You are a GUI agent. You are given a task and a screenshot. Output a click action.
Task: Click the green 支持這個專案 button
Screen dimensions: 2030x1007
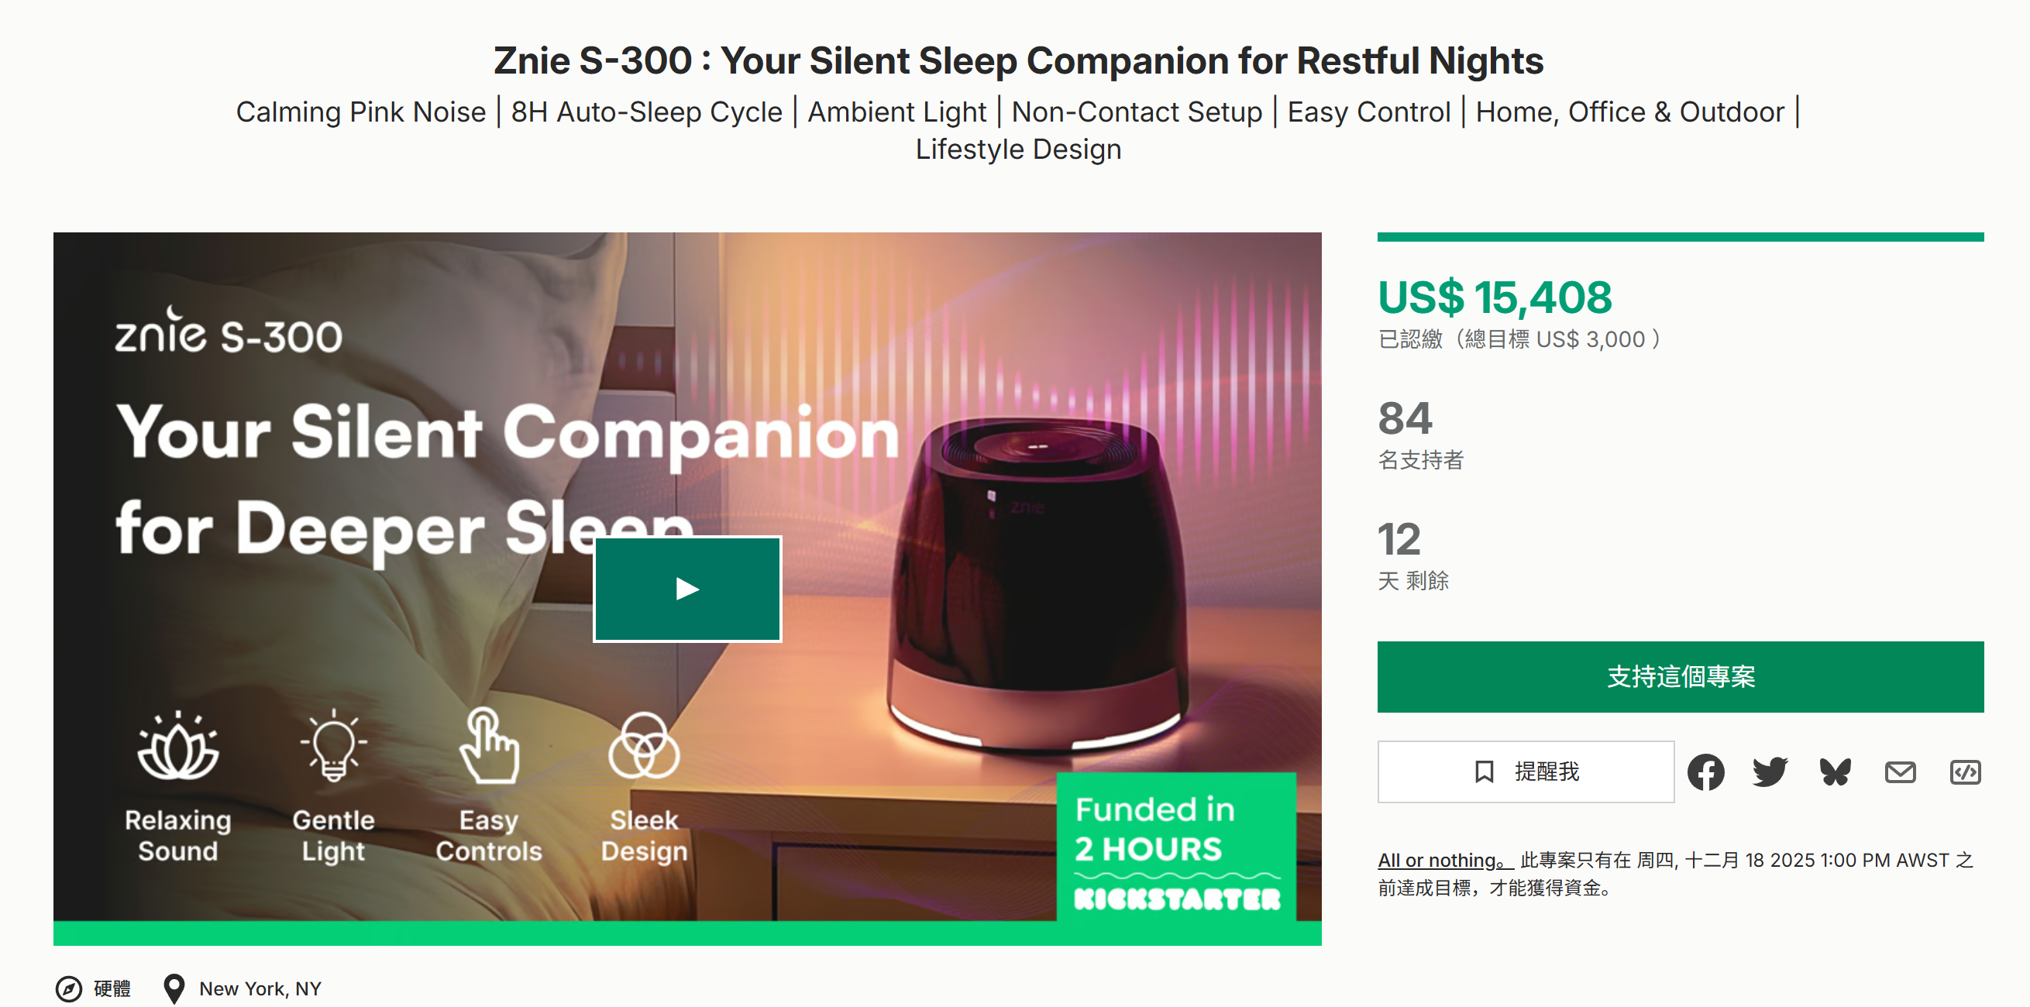tap(1681, 676)
